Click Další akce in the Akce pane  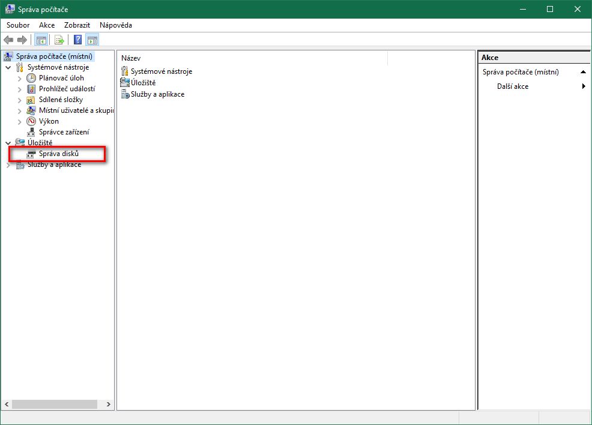(513, 86)
